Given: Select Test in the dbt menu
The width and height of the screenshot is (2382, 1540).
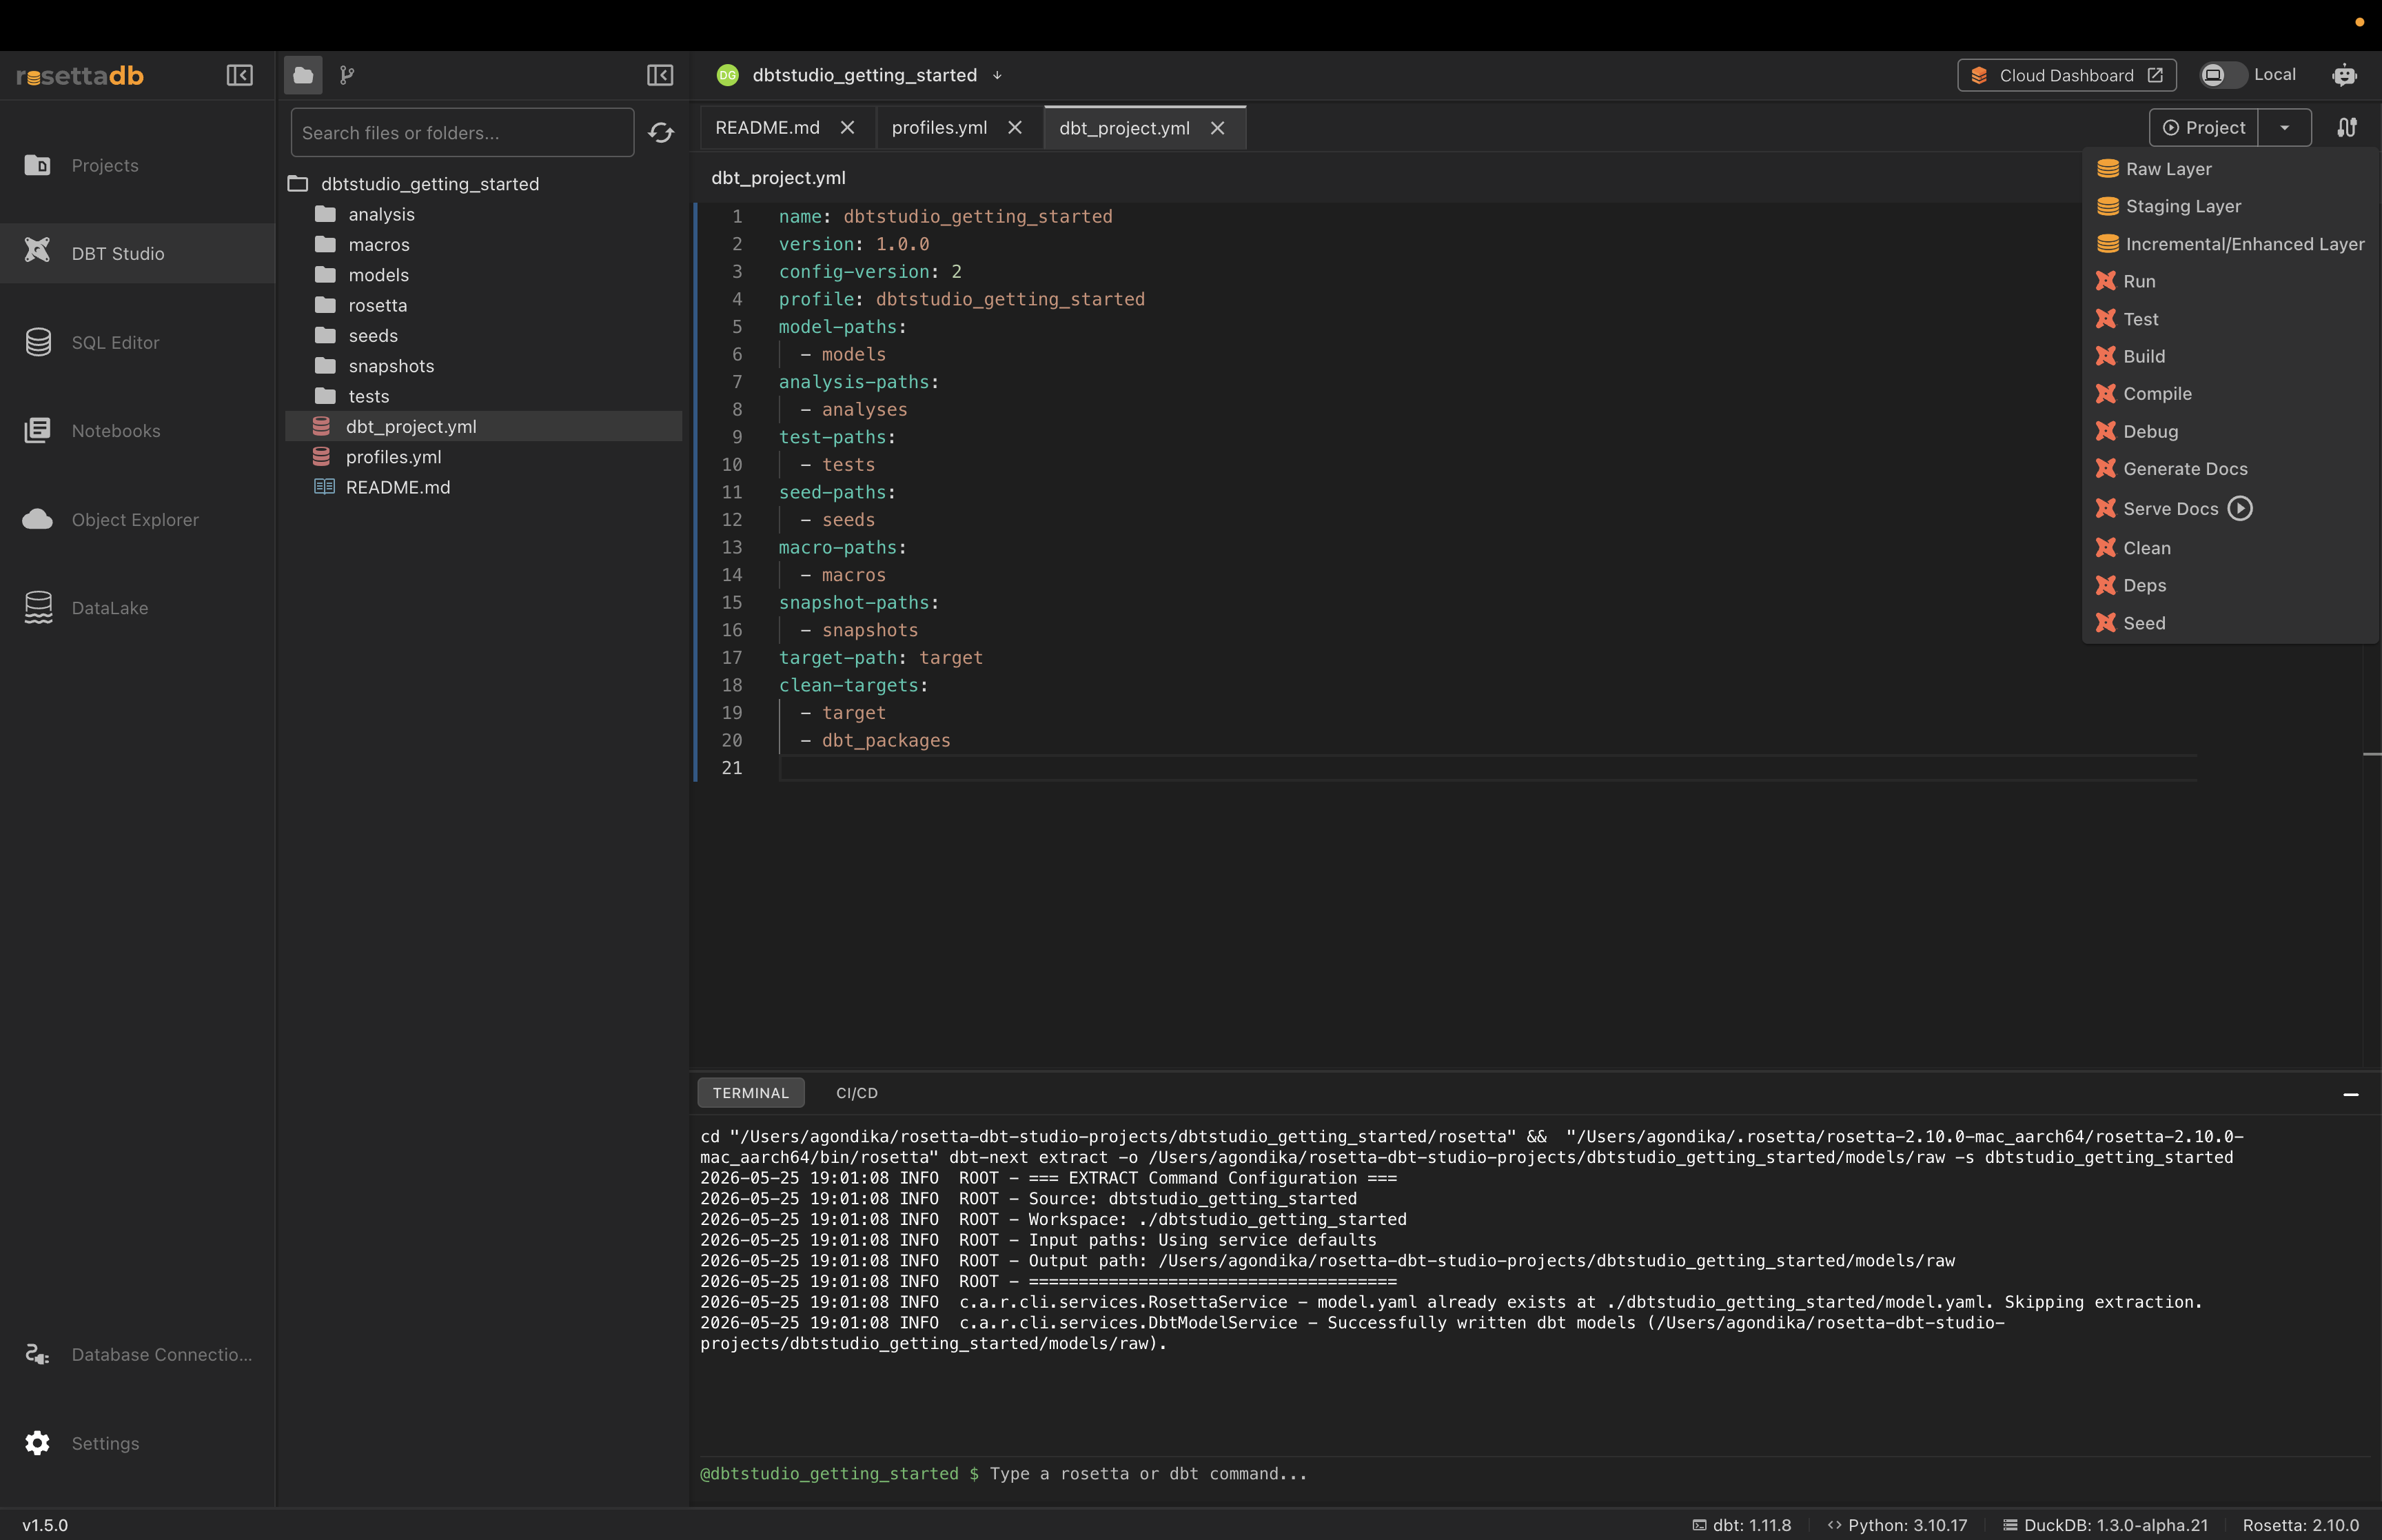Looking at the screenshot, I should click(2230, 319).
